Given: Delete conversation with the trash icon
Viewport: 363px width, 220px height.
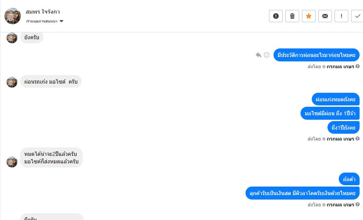Looking at the screenshot, I should pyautogui.click(x=292, y=16).
